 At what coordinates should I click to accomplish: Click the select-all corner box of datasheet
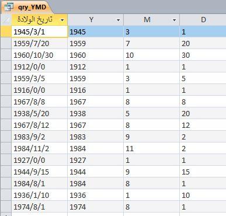6,20
